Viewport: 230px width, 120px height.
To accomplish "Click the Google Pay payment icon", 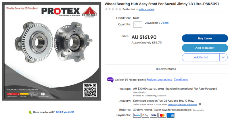I will click(145, 115).
